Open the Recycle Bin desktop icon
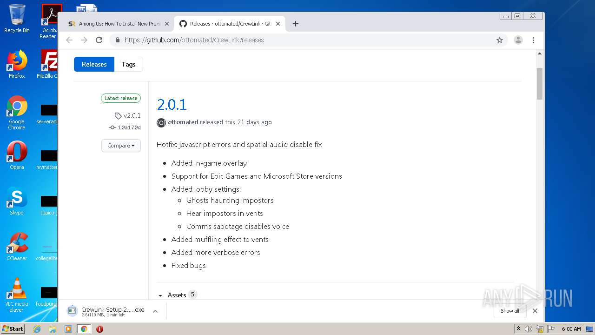This screenshot has height=335, width=595. (17, 19)
